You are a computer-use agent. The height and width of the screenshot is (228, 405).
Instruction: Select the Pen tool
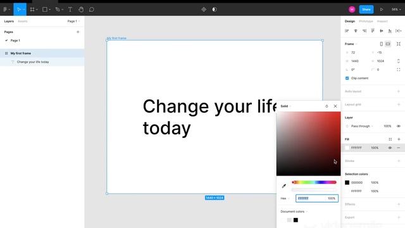pos(58,9)
